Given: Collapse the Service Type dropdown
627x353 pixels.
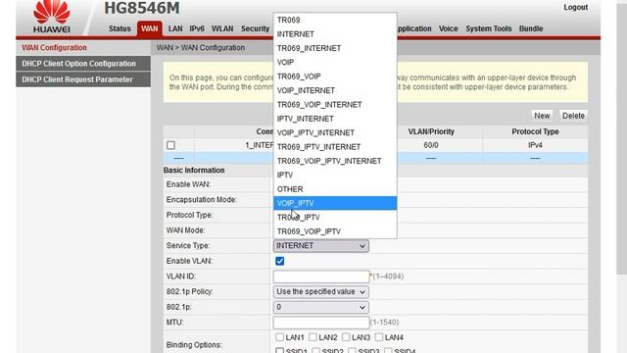Looking at the screenshot, I should [x=320, y=246].
